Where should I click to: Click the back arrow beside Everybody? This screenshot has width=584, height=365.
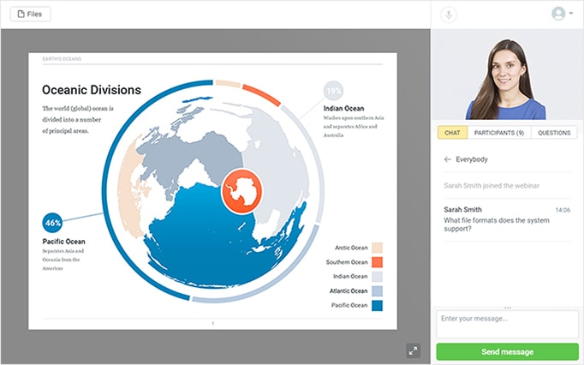pyautogui.click(x=447, y=159)
